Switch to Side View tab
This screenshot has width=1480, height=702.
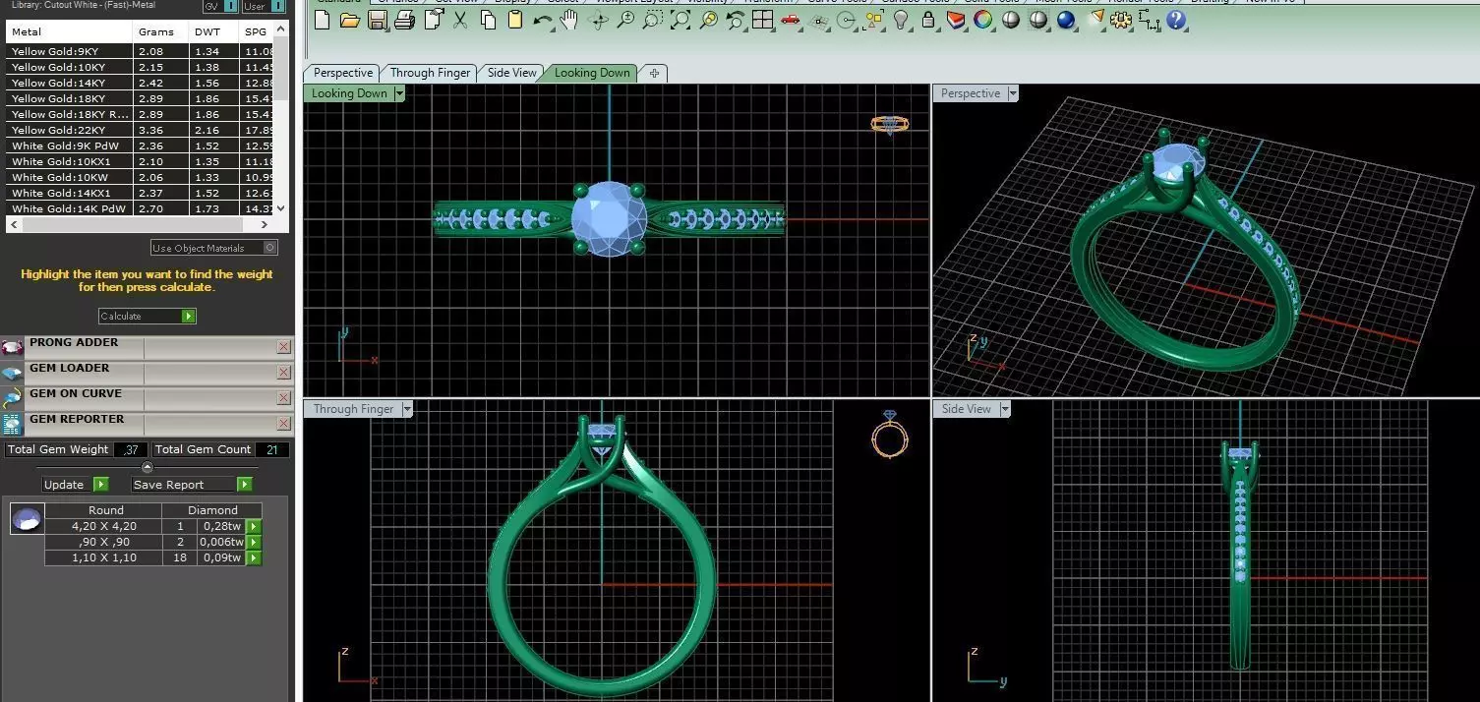click(x=512, y=73)
